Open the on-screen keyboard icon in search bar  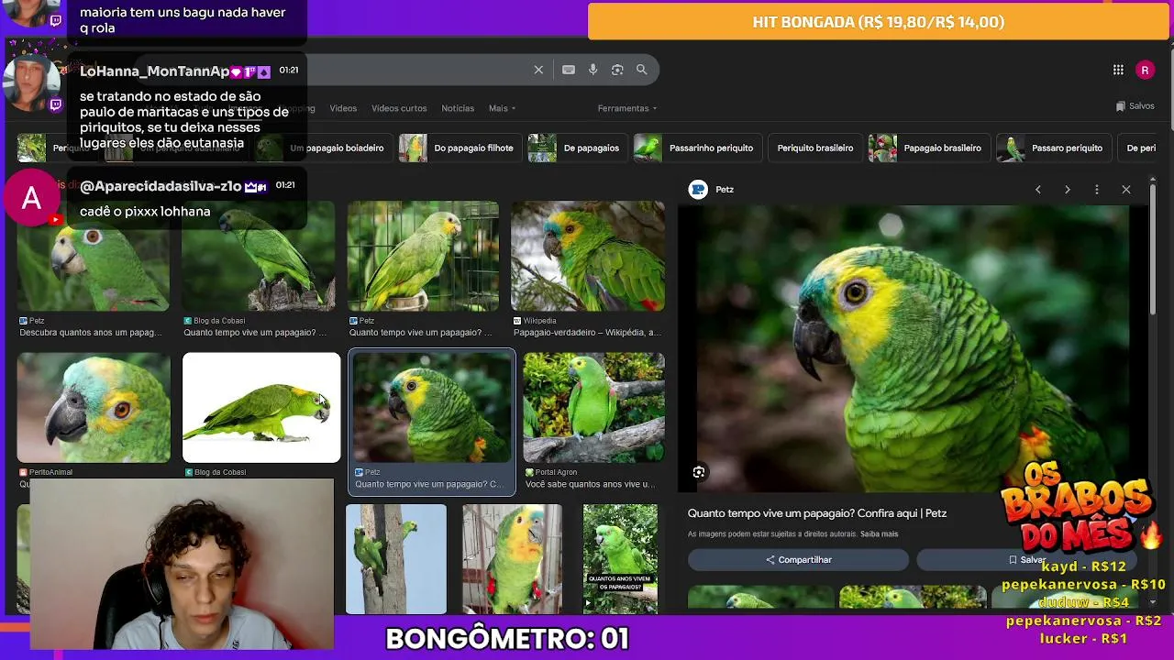click(x=569, y=70)
